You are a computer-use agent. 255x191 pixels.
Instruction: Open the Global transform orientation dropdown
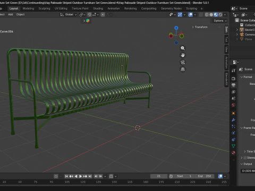click(x=69, y=14)
